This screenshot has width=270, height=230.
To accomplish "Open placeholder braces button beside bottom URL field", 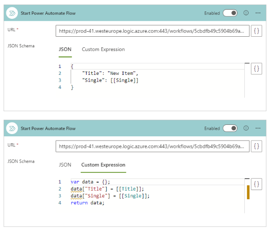I will (x=256, y=146).
